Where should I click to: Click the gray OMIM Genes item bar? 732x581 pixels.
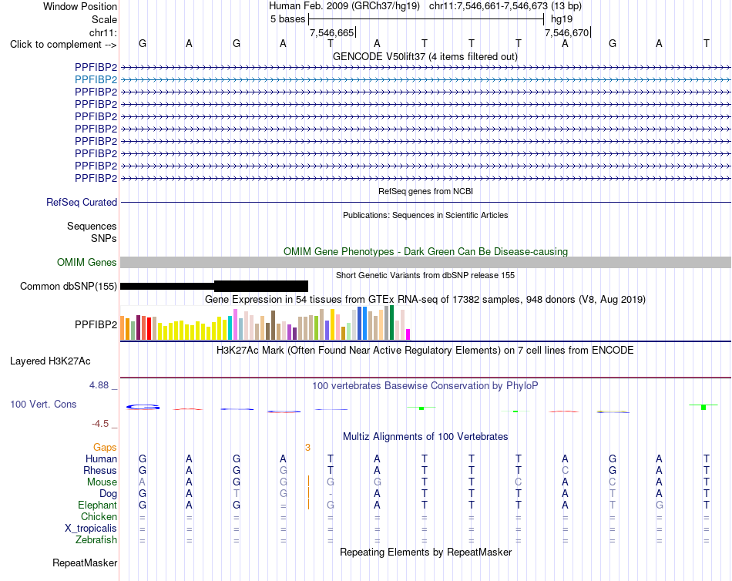425,263
